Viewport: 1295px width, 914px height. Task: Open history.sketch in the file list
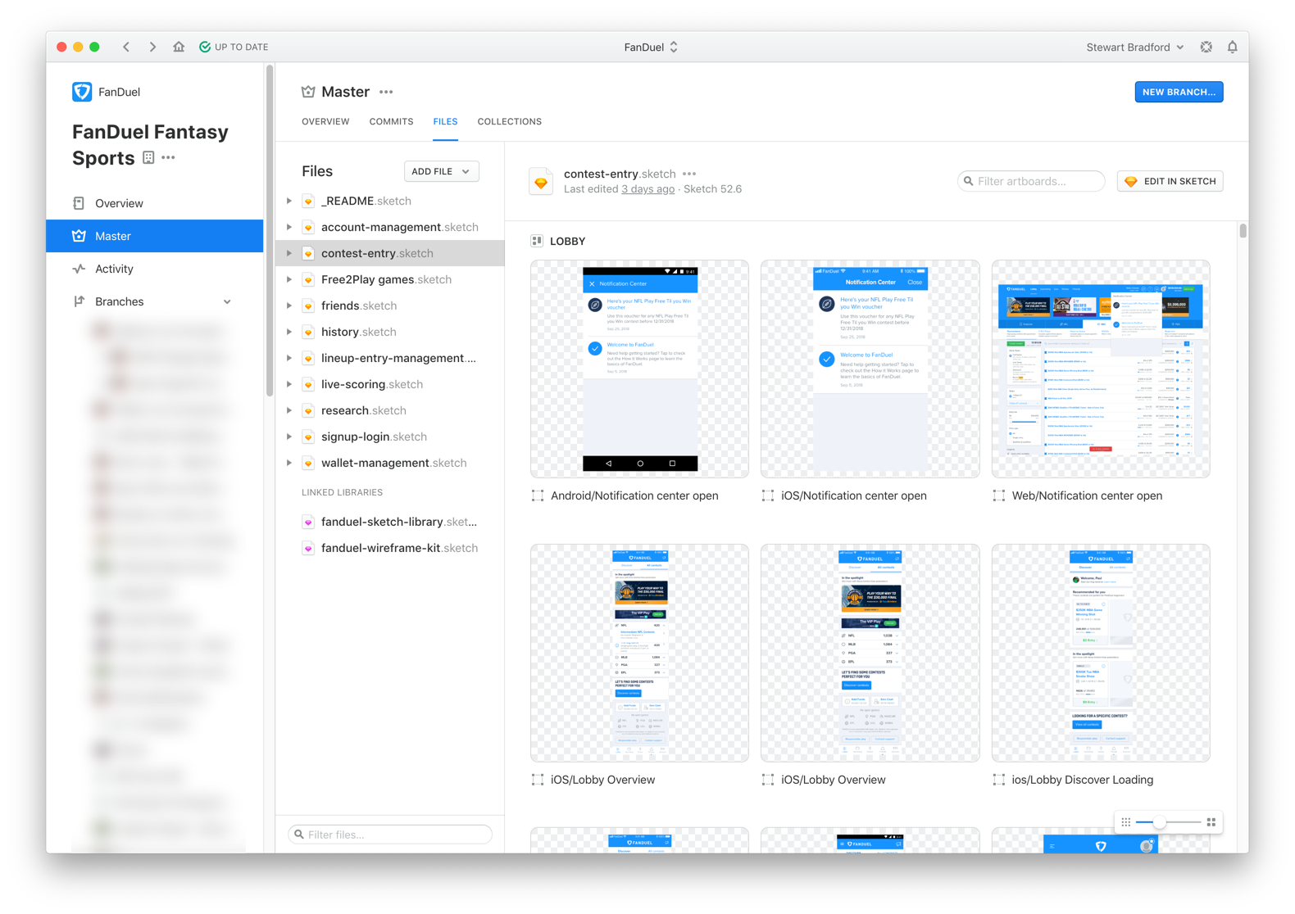click(390, 332)
